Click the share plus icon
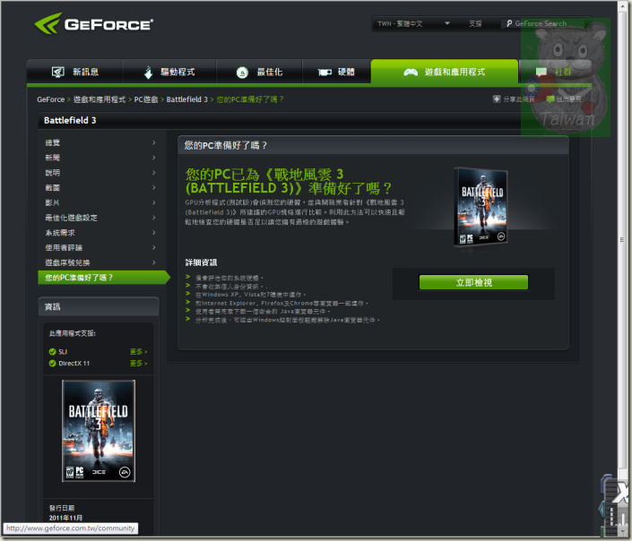The width and height of the screenshot is (632, 541). coord(497,99)
